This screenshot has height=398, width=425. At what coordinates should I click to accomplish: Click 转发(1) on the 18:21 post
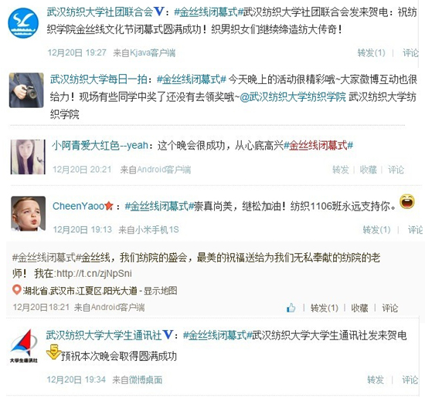click(325, 308)
